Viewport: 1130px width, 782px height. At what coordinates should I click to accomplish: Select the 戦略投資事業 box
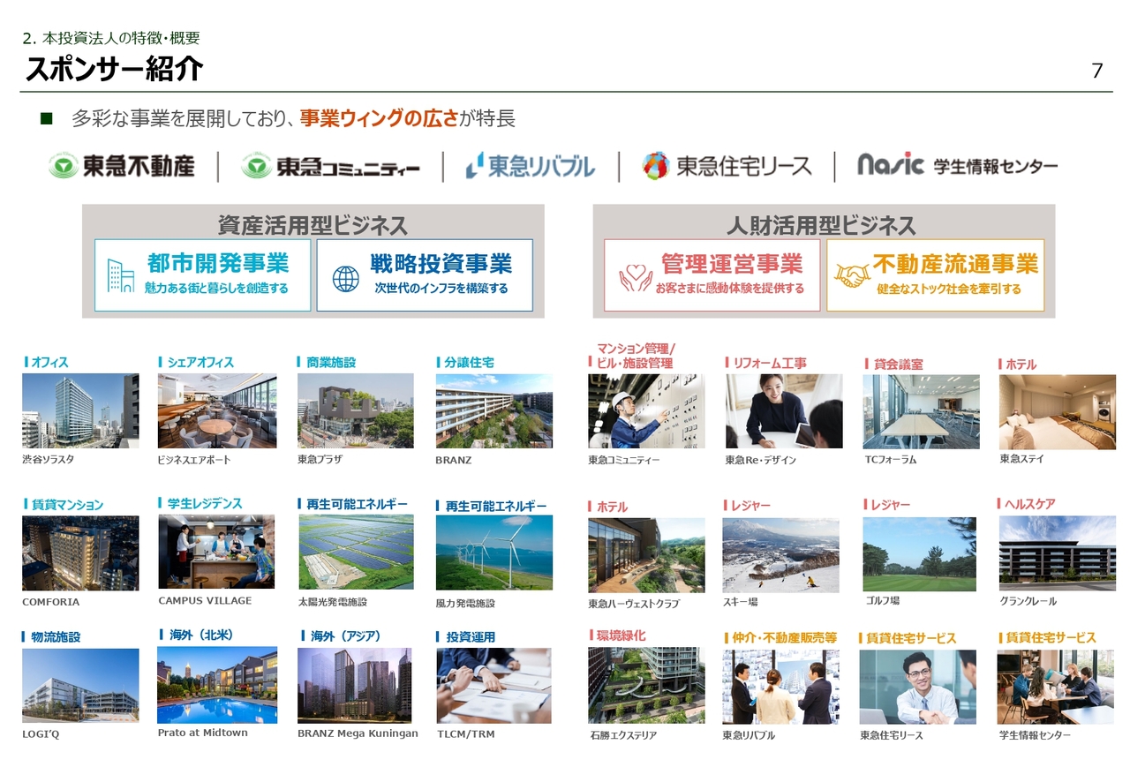click(425, 275)
